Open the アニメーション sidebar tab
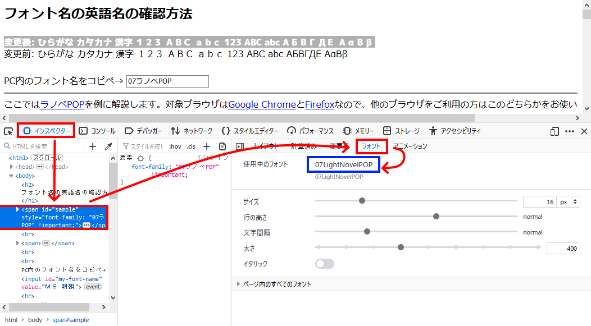591x326 pixels. 410,146
